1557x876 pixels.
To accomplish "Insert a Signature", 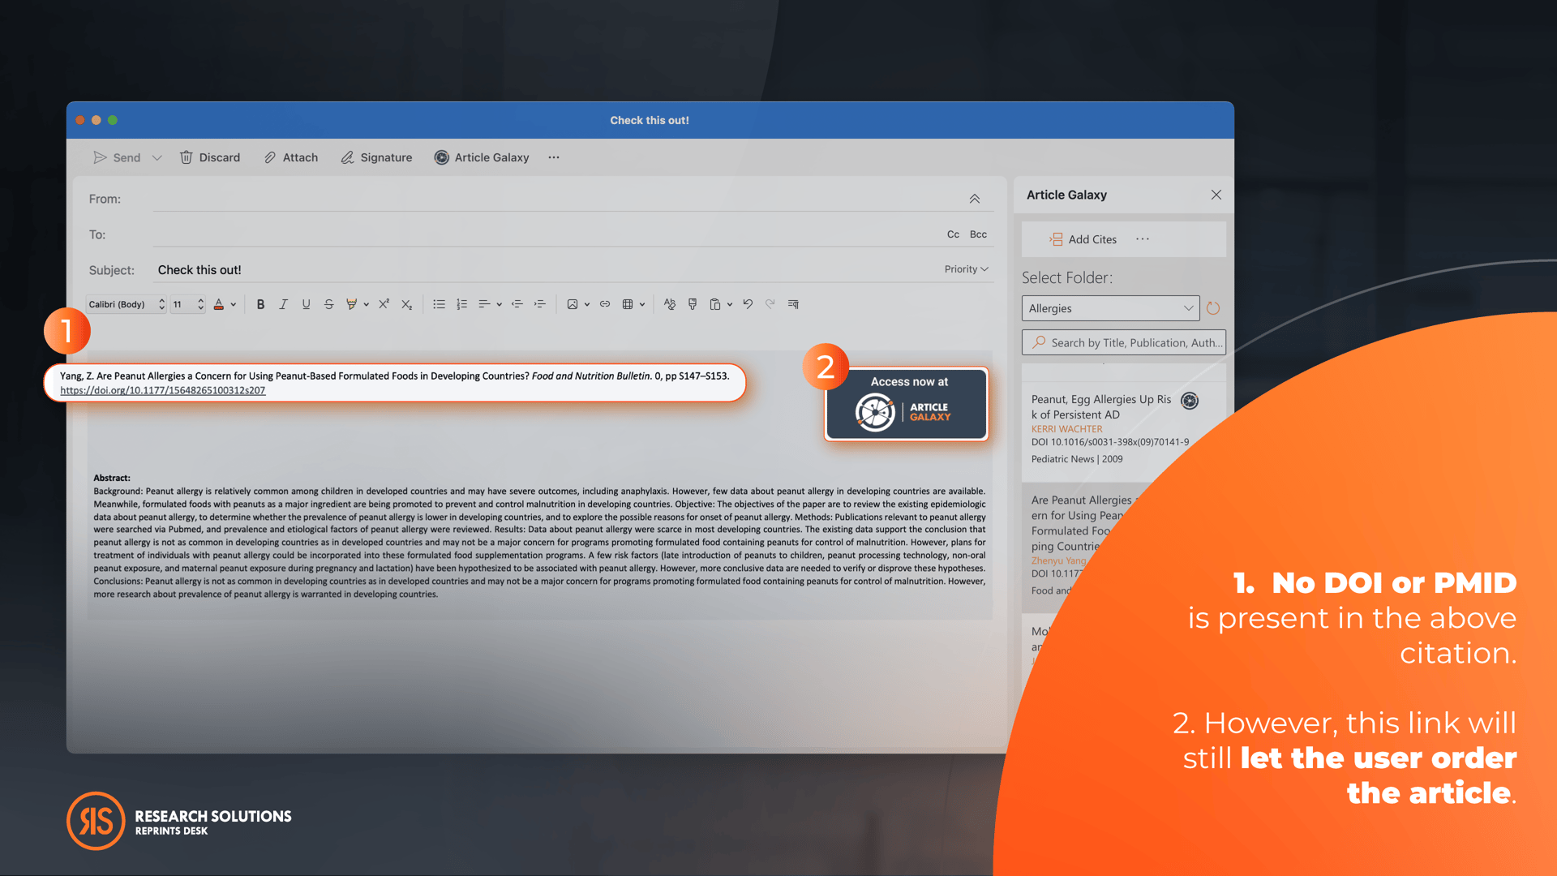I will pos(376,157).
